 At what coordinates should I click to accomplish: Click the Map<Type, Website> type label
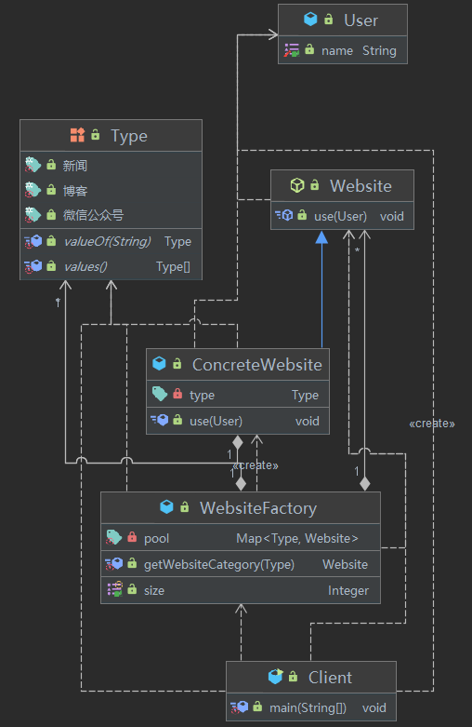297,538
